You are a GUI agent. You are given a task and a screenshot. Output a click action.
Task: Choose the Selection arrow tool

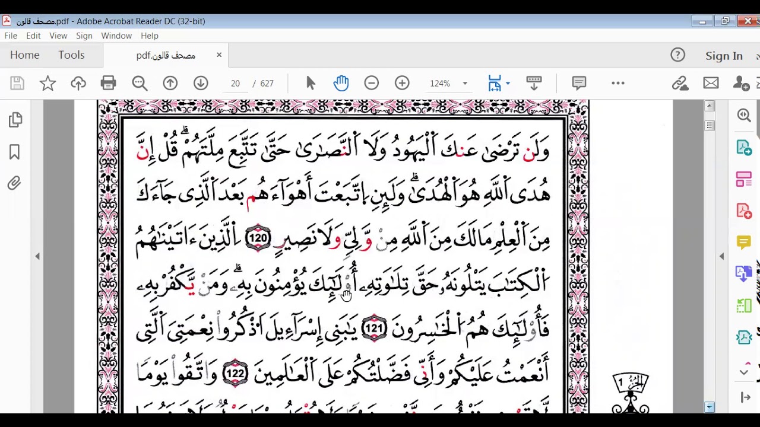(311, 84)
